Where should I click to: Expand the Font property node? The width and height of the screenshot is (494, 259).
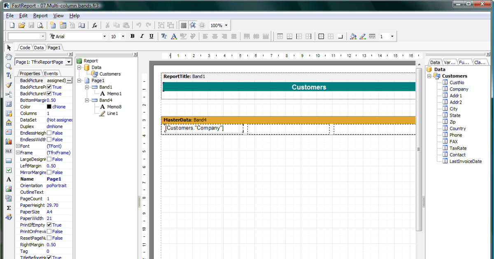(18, 146)
